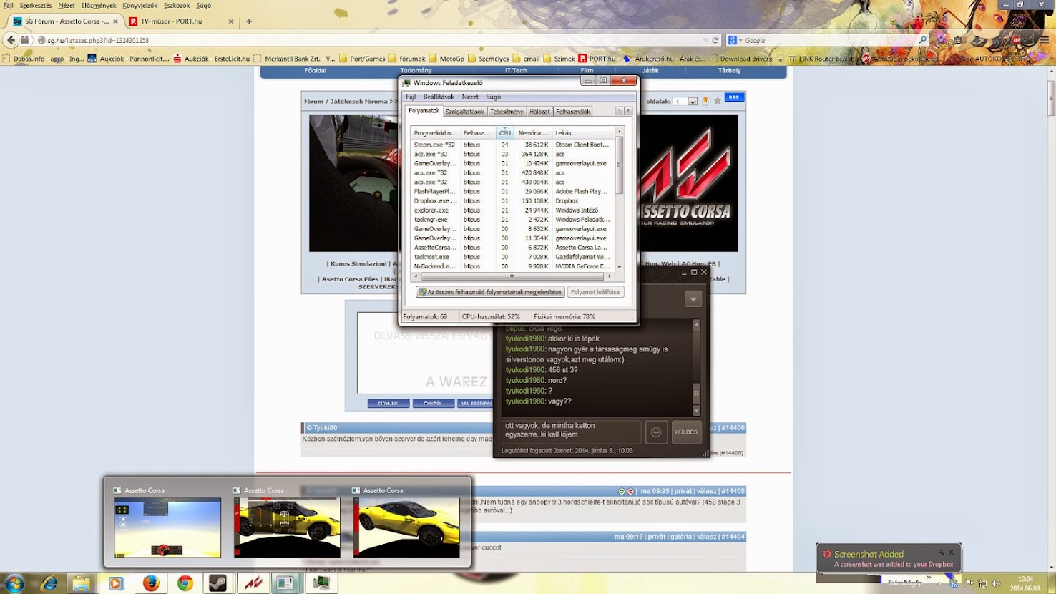Open the Súgó menu in Task Manager
The height and width of the screenshot is (594, 1056).
[x=494, y=97]
